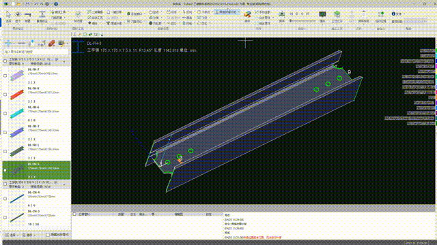Click the green layered craft icon

pyautogui.click(x=337, y=14)
